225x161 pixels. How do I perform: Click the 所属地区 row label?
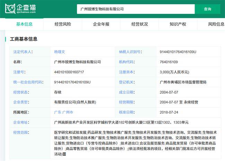tap(21, 112)
